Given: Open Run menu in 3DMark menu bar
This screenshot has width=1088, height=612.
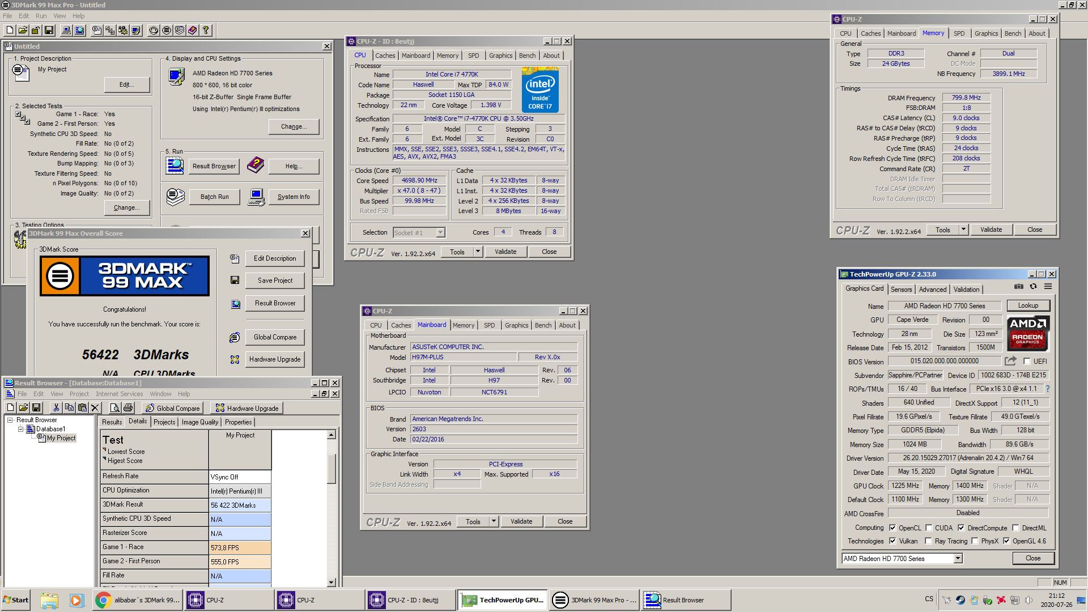Looking at the screenshot, I should [x=41, y=16].
